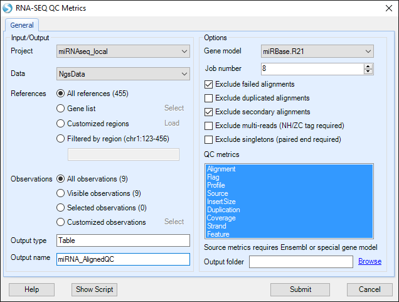Choose Visible observations (9) option

point(60,193)
